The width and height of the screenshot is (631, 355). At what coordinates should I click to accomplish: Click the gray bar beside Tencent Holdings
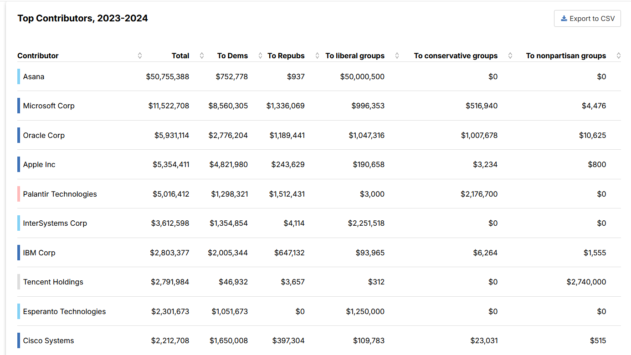(19, 282)
